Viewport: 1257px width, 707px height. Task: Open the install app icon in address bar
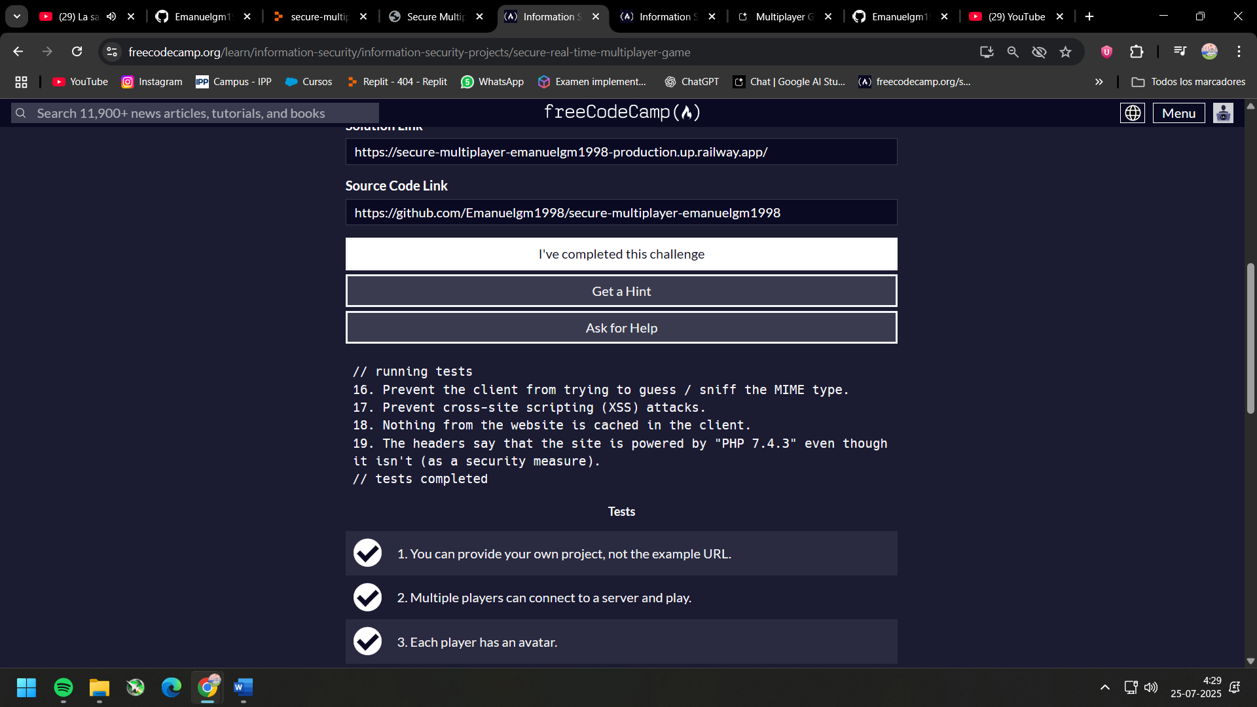tap(987, 52)
